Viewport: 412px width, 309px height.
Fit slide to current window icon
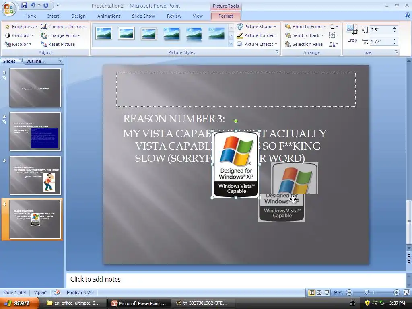click(406, 293)
